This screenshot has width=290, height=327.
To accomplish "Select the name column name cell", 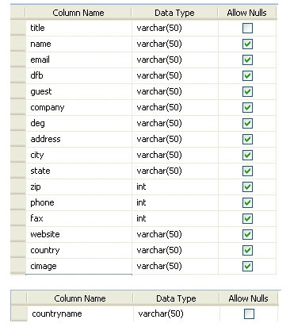I will tap(78, 44).
